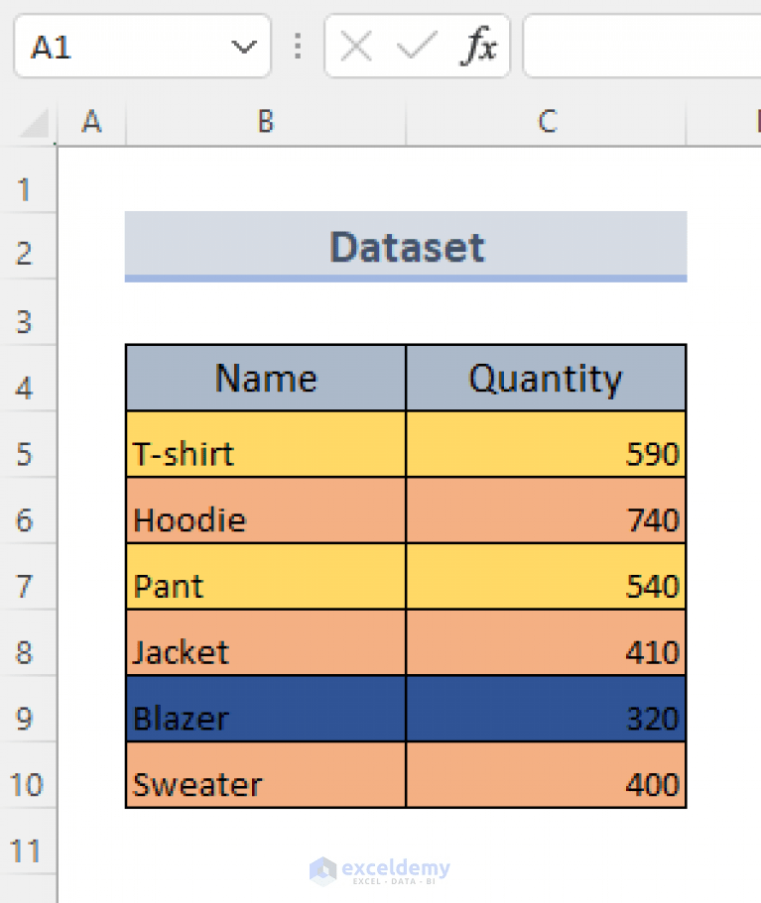Select row 10 by its header
This screenshot has height=903, width=761.
click(29, 784)
